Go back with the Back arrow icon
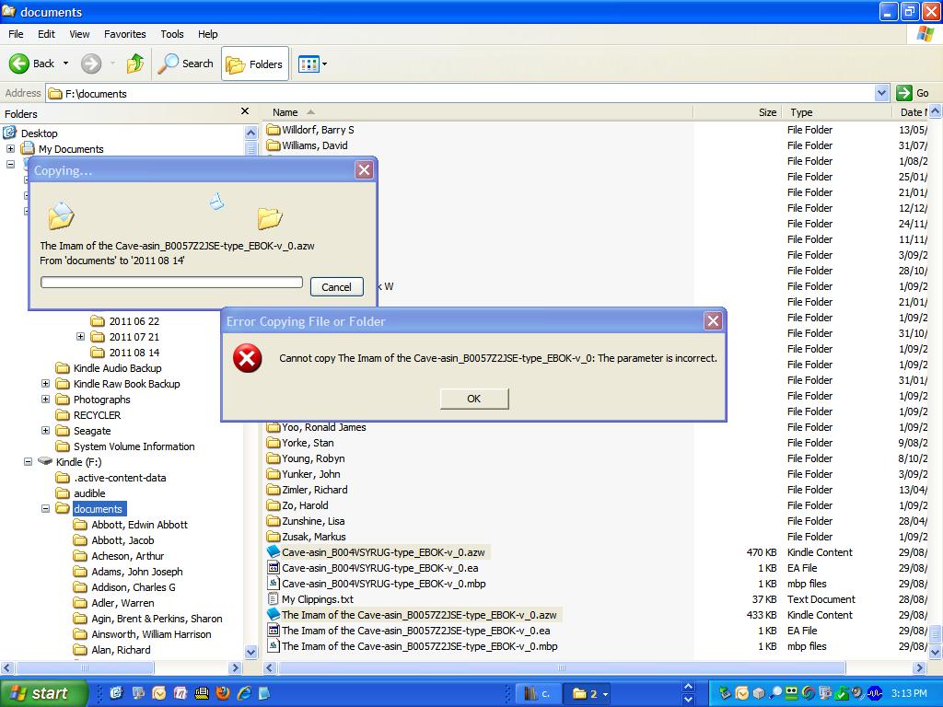The height and width of the screenshot is (707, 943). coord(18,64)
